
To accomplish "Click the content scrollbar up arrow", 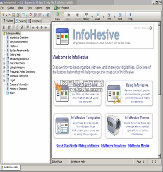I will (159, 24).
